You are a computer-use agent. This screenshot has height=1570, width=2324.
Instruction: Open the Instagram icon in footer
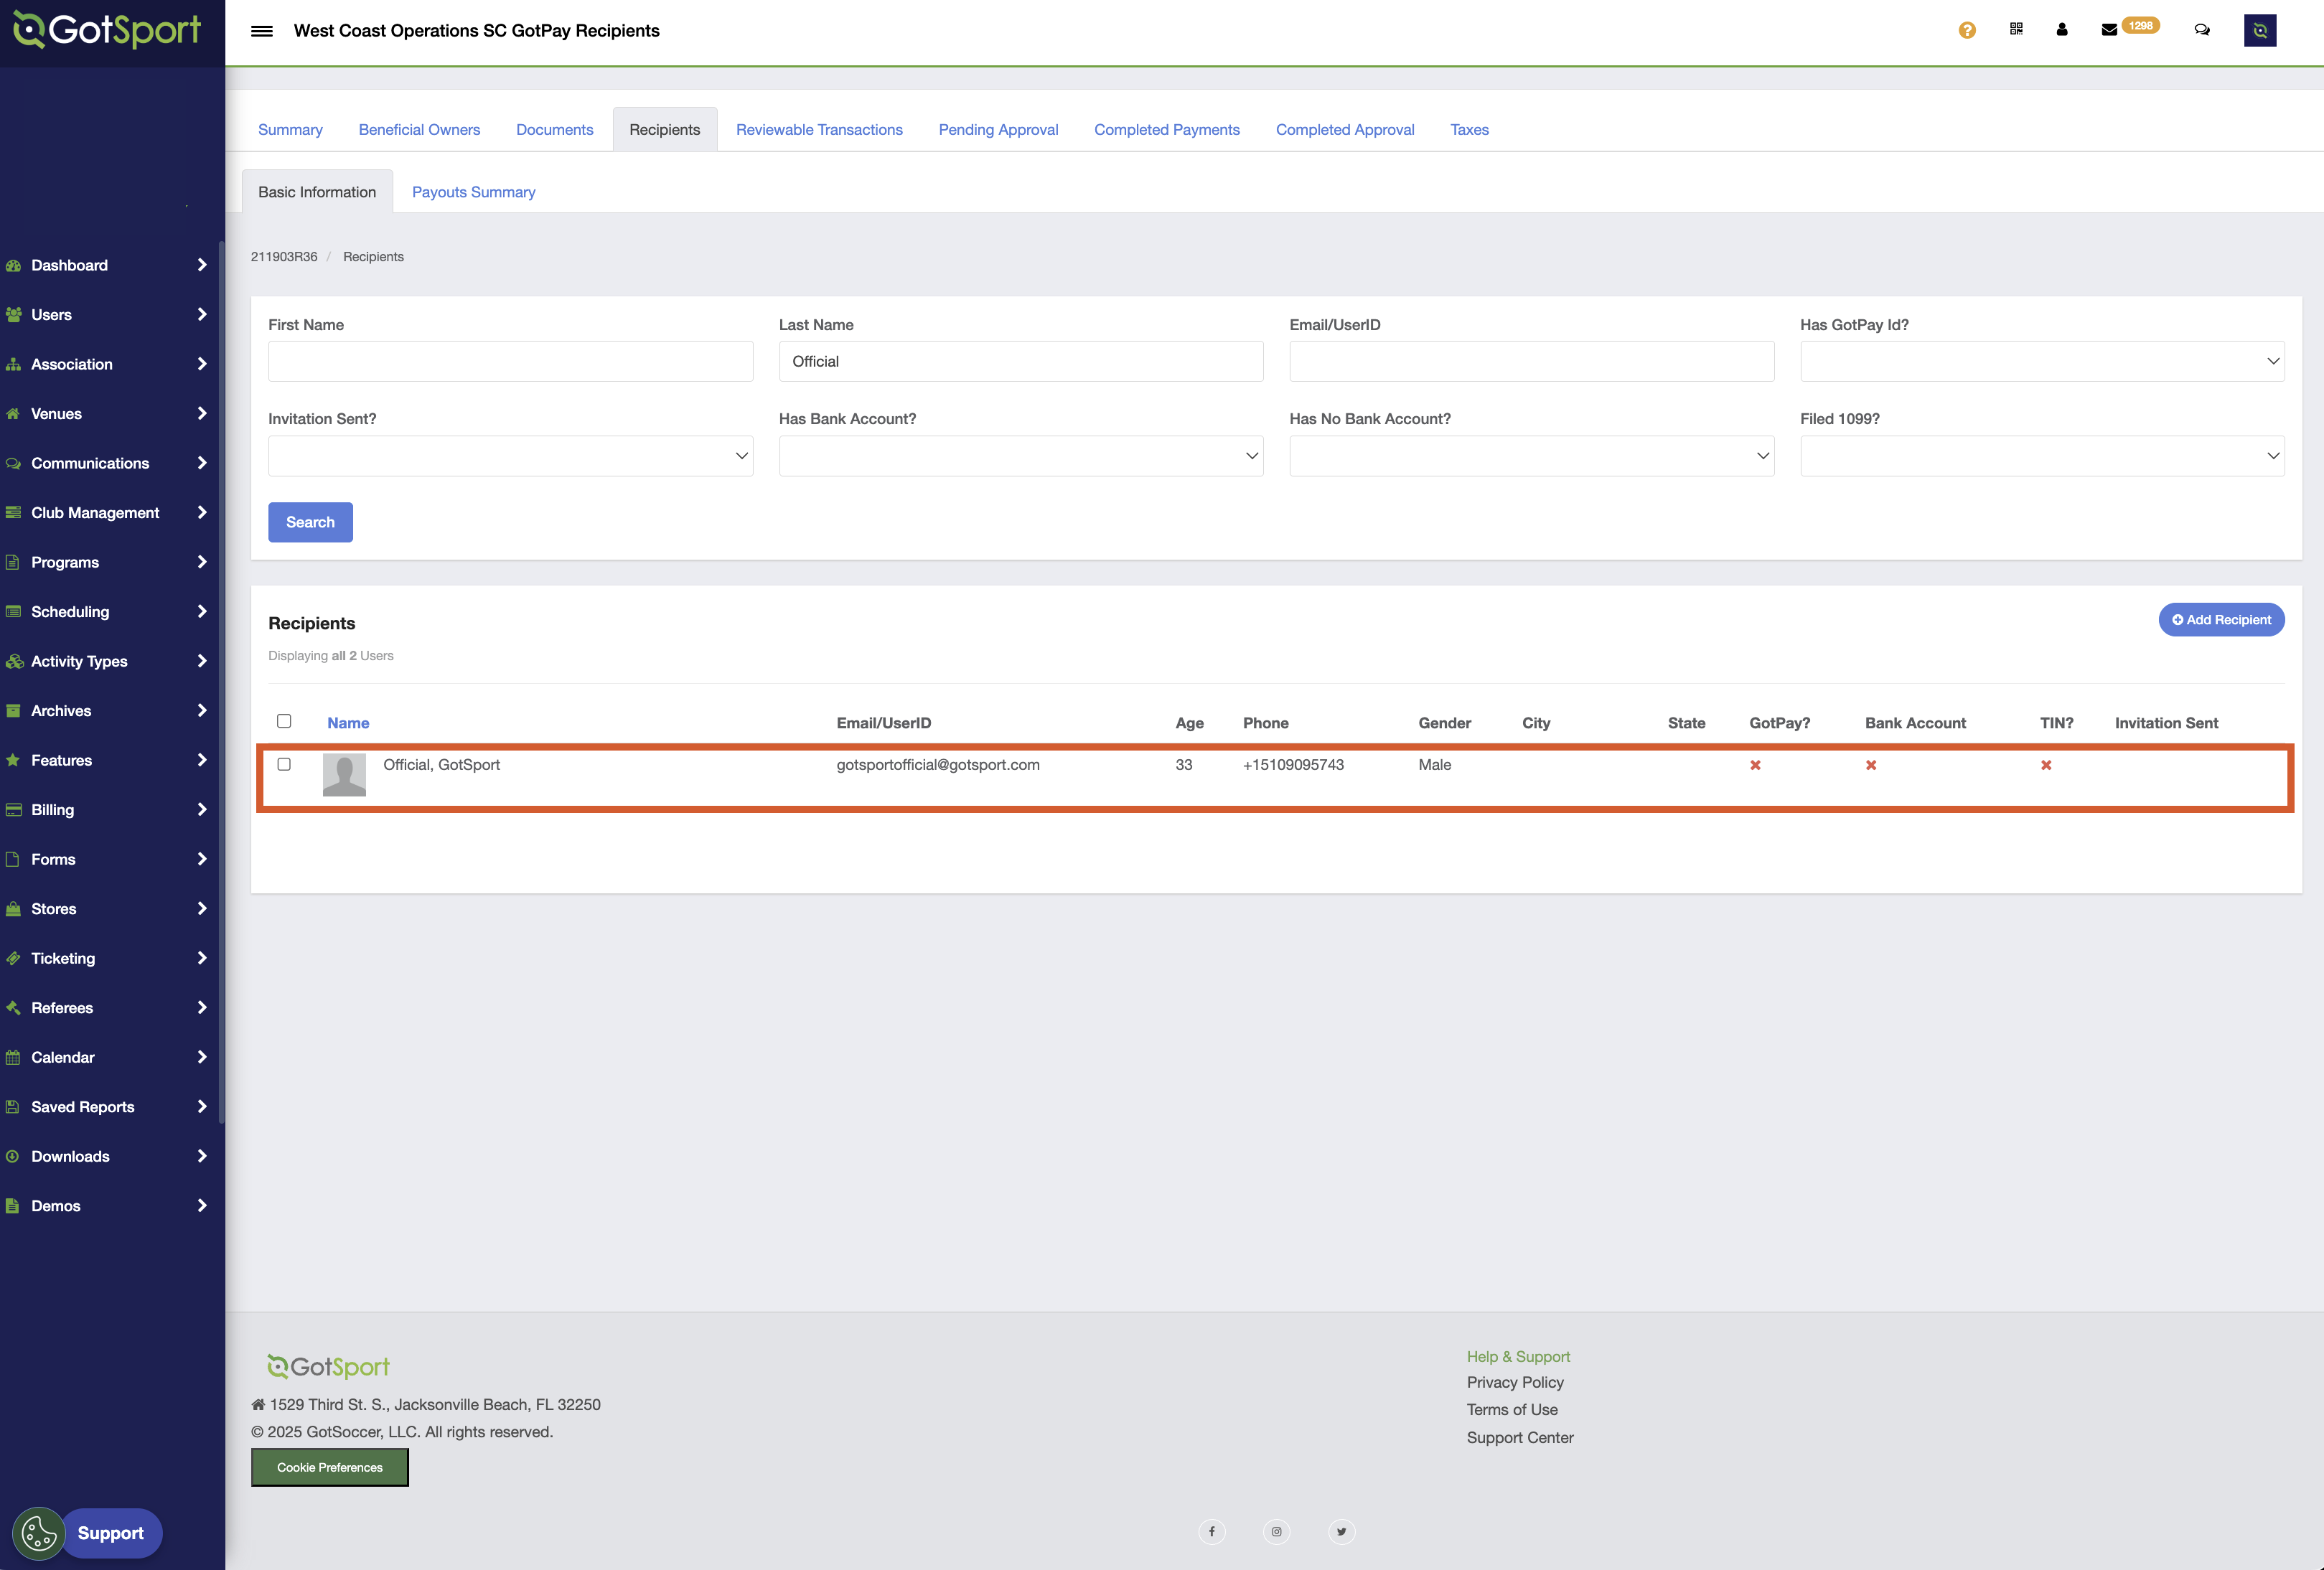[1276, 1532]
